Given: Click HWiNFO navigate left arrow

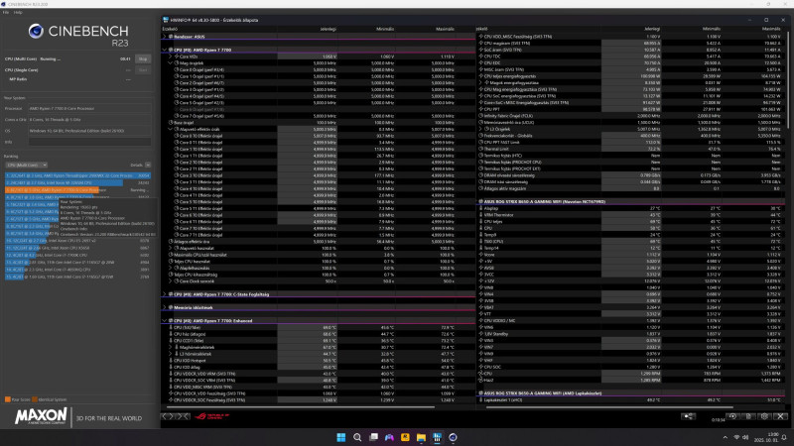Looking at the screenshot, I should pos(165,416).
